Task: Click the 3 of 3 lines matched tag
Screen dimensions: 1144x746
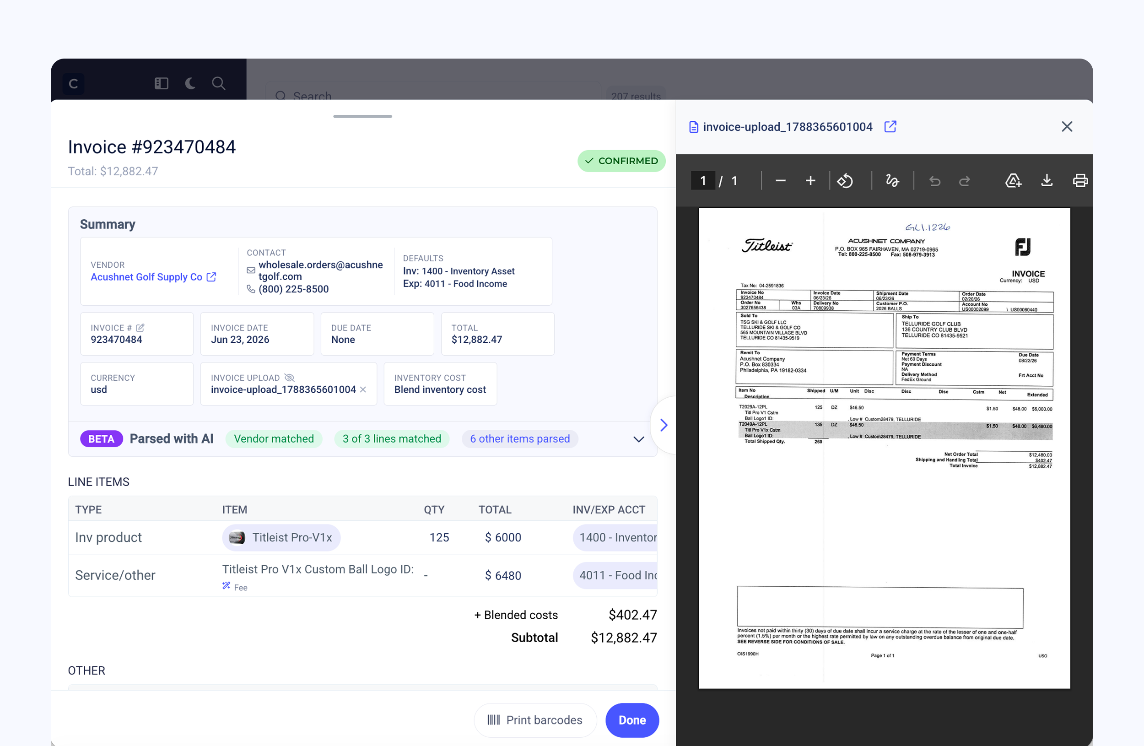Action: pyautogui.click(x=392, y=439)
